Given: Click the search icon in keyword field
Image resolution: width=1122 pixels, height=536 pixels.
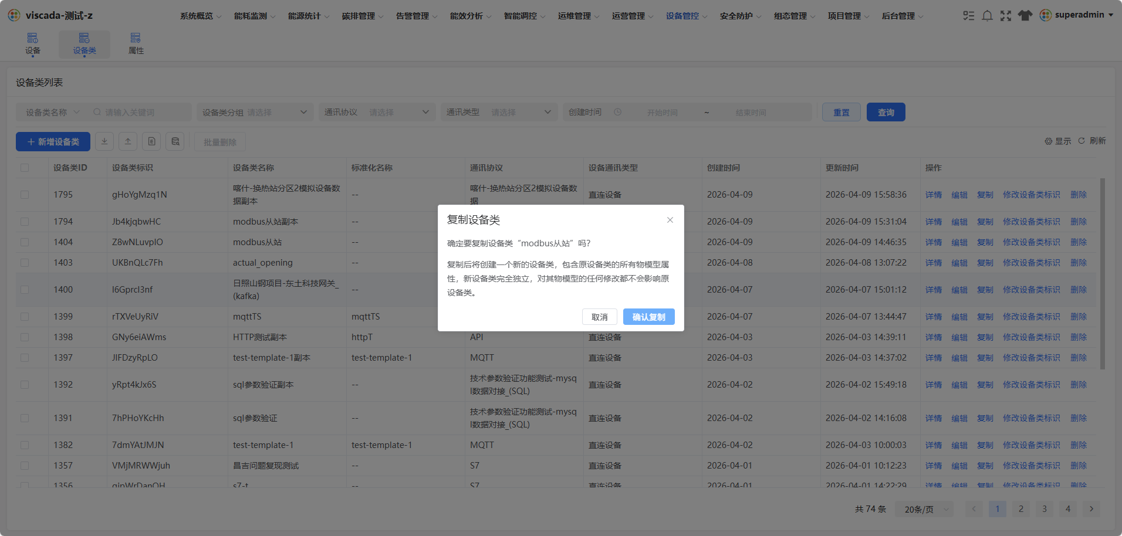Looking at the screenshot, I should tap(97, 112).
